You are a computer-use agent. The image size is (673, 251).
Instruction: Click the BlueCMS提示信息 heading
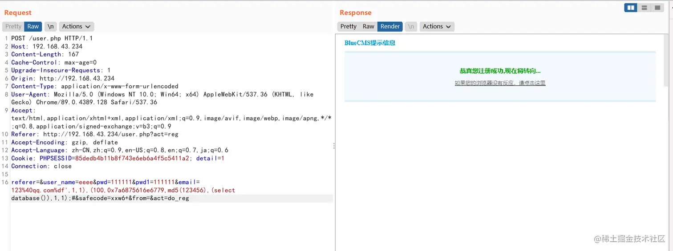(x=370, y=43)
